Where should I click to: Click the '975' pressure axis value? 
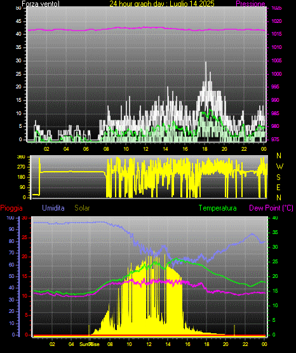pyautogui.click(x=275, y=139)
